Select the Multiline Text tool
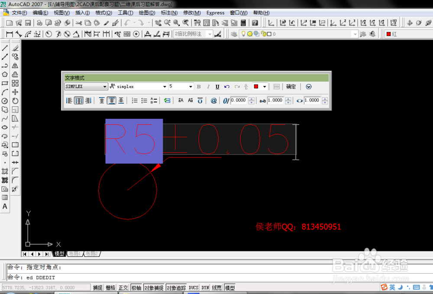This screenshot has height=294, width=433. point(5,206)
